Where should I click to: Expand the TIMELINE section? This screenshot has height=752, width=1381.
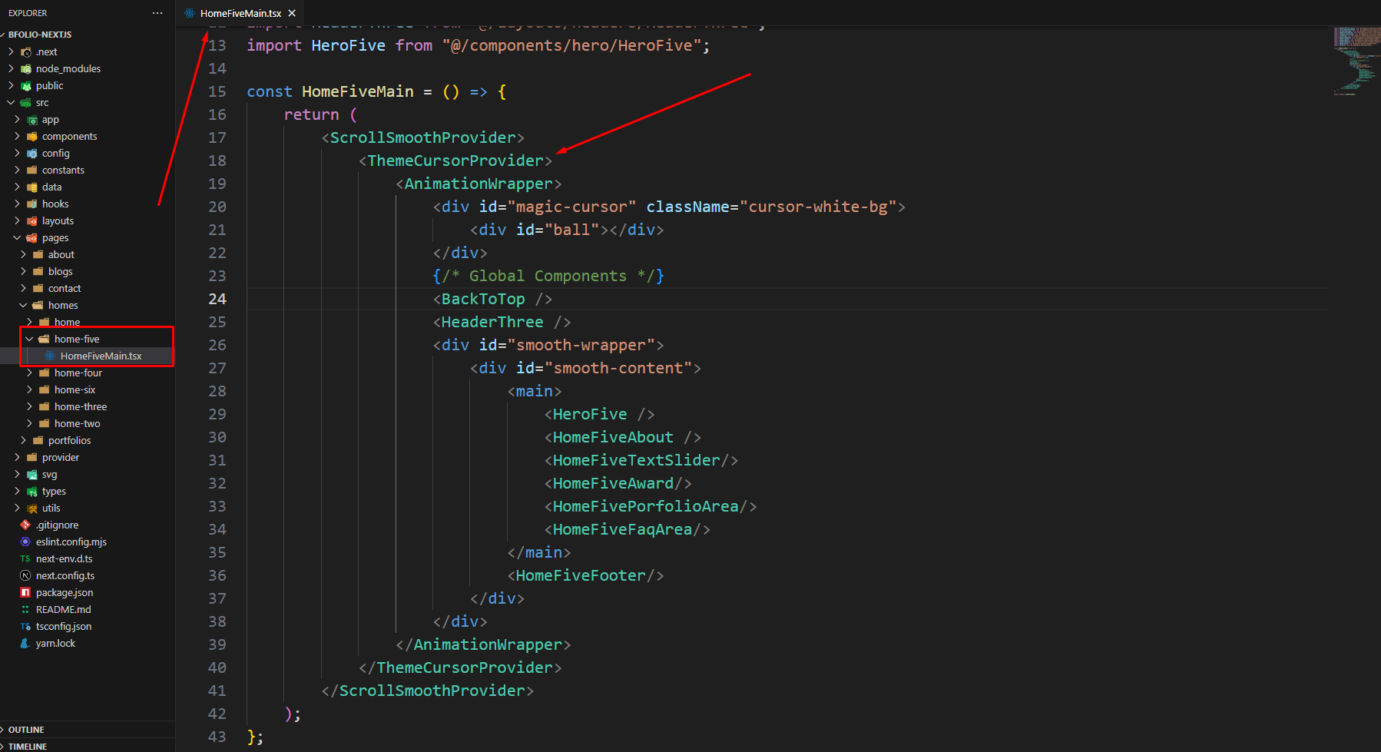(28, 746)
